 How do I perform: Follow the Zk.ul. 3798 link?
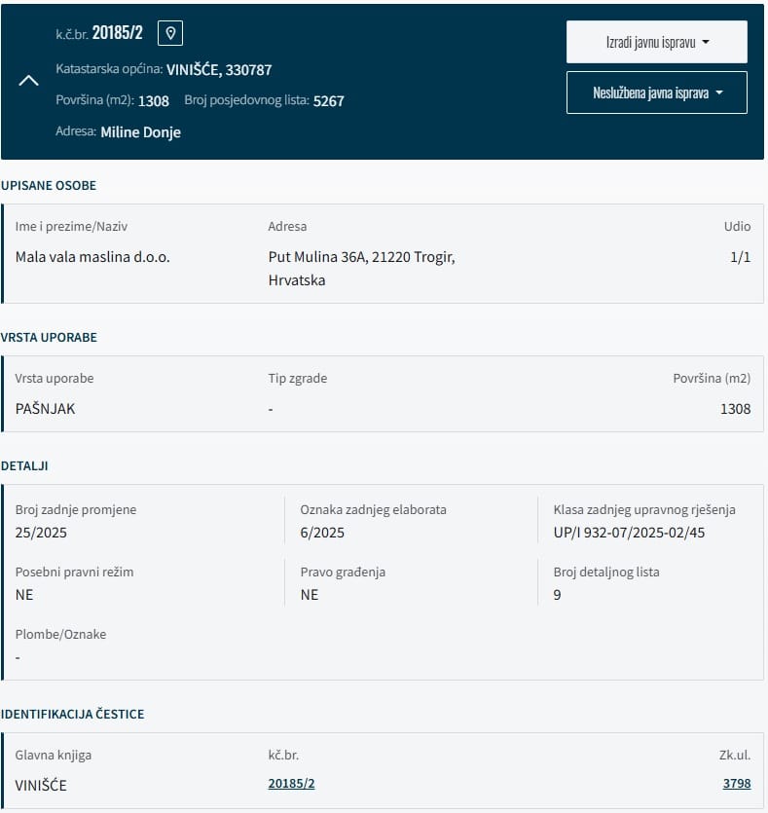736,783
